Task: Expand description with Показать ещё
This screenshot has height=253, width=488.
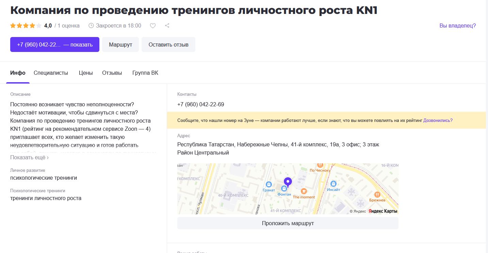Action: point(29,158)
